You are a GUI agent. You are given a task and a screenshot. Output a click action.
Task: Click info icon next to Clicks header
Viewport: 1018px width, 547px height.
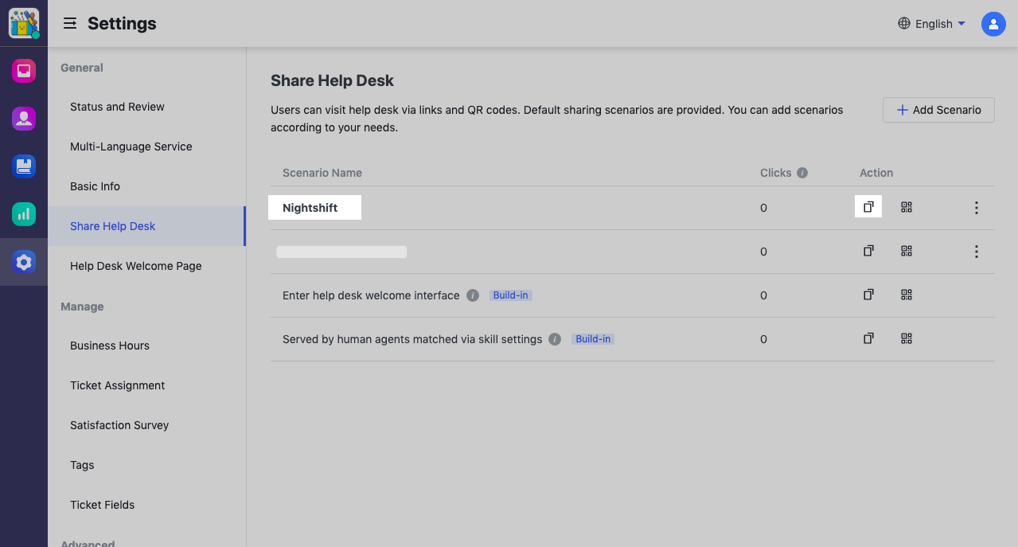[802, 173]
